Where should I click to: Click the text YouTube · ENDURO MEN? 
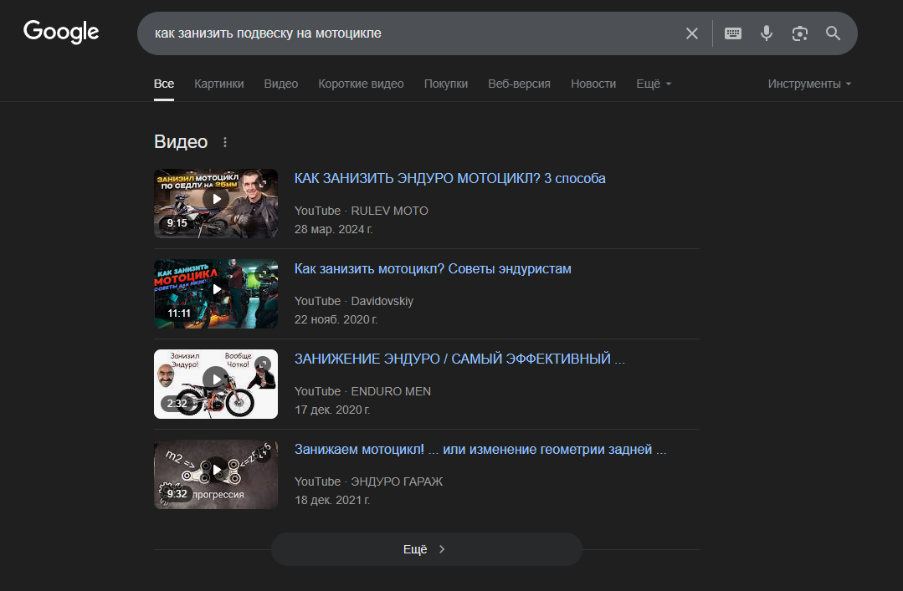coord(362,391)
